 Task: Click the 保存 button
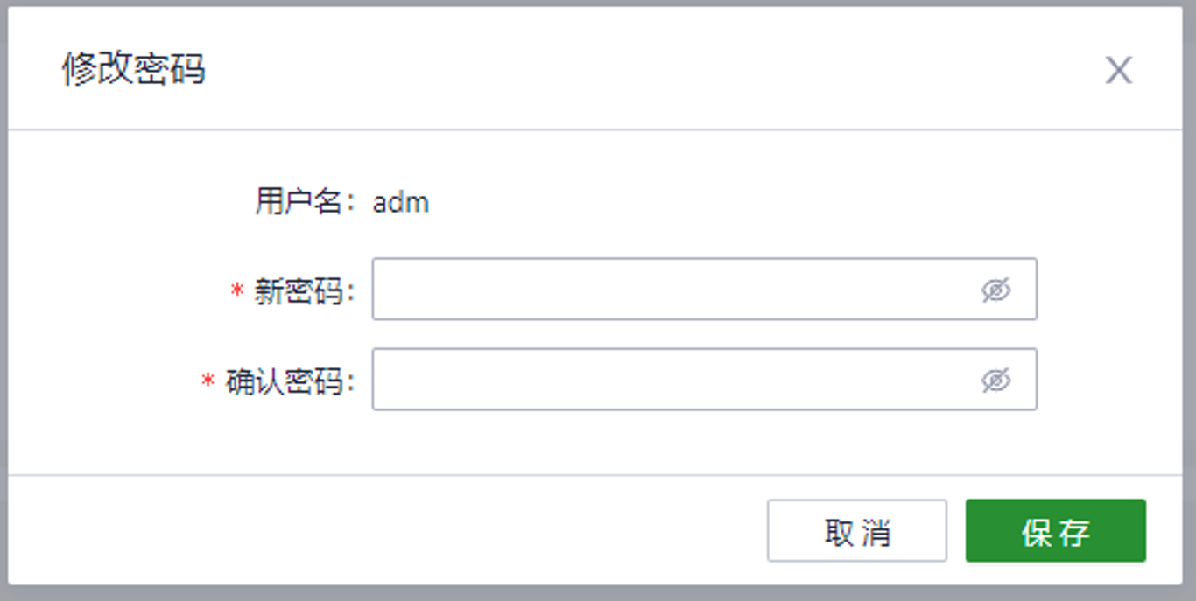[1055, 530]
